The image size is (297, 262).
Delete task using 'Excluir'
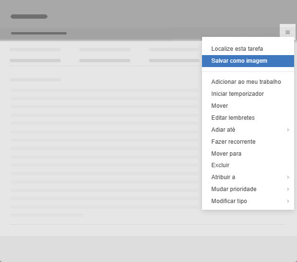pos(248,165)
